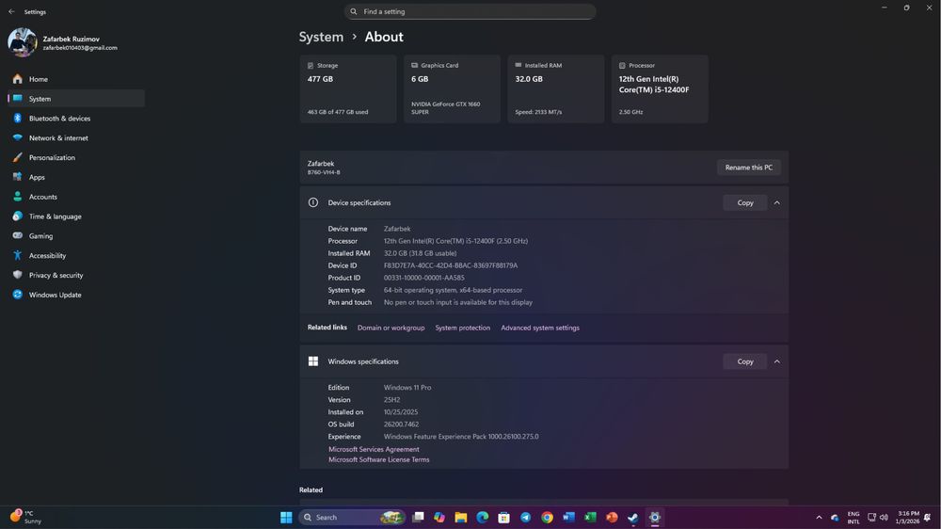Open Microsoft Services Agreement link
This screenshot has width=941, height=529.
pos(374,449)
